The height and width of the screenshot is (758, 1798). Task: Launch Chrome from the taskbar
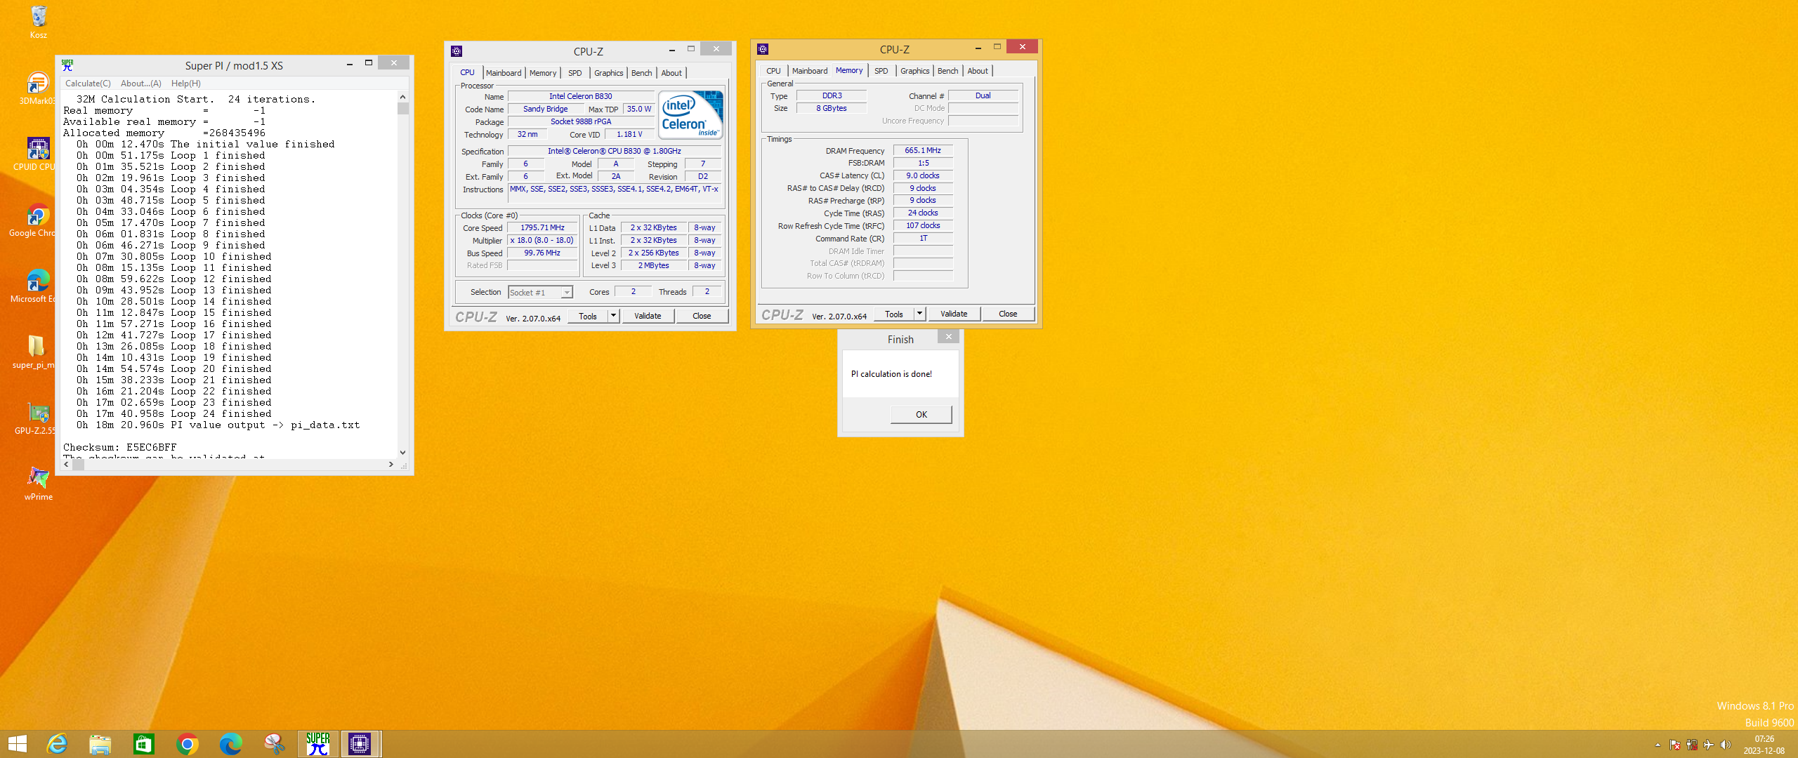click(x=188, y=744)
